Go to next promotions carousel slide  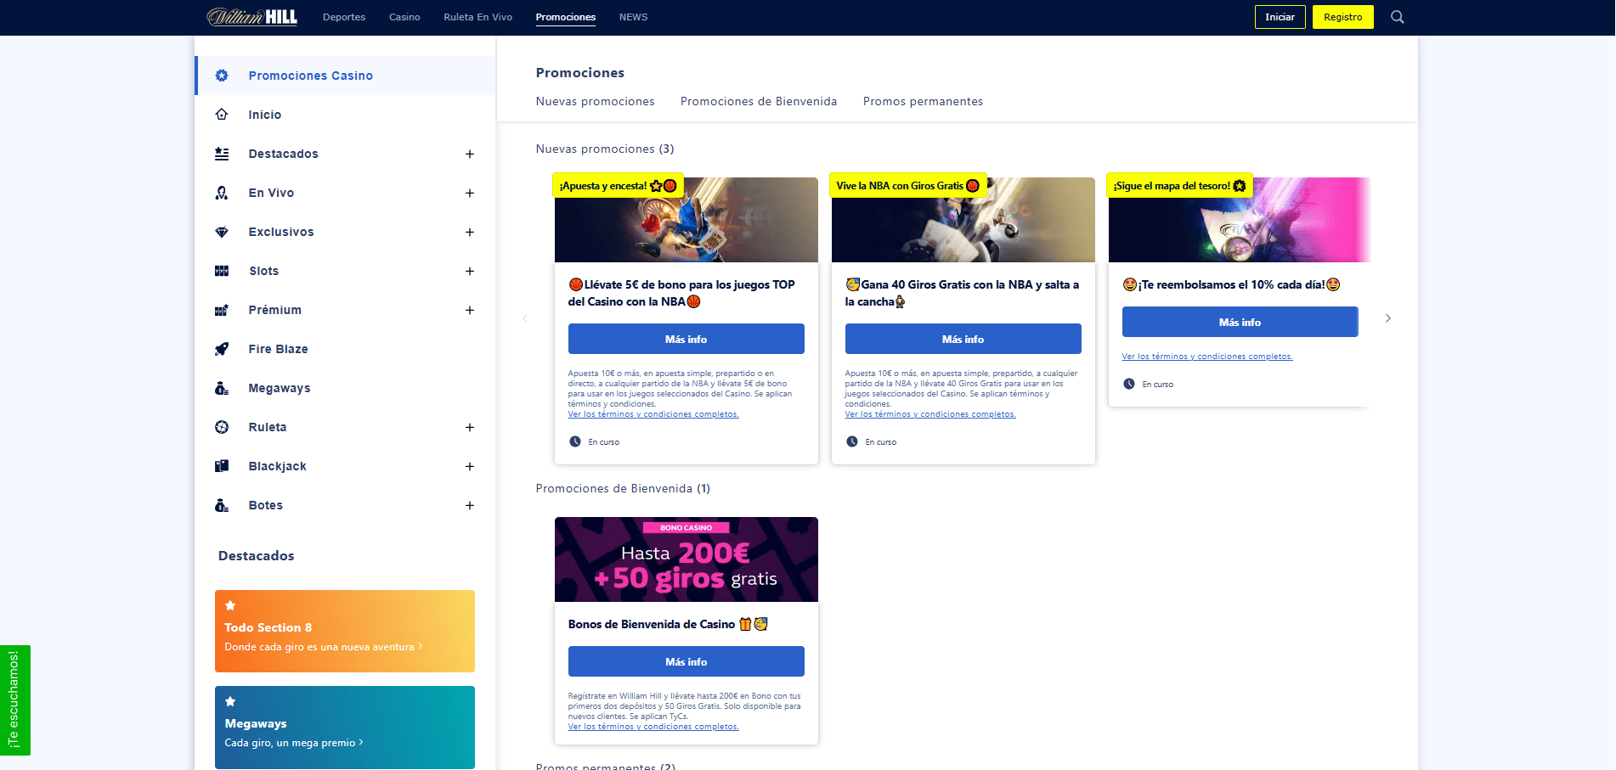click(x=1388, y=318)
